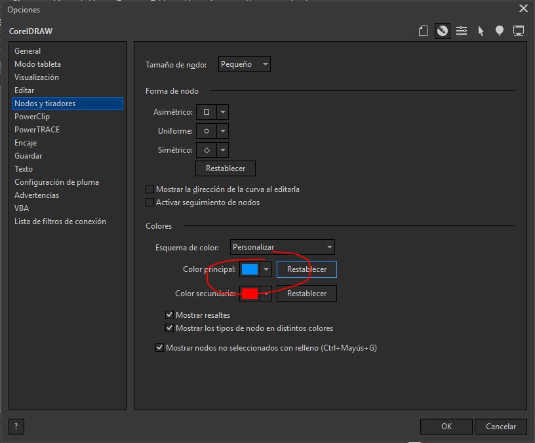Open the Simétrico node shape dropdown arrow
Viewport: 535px width, 443px height.
pyautogui.click(x=222, y=150)
